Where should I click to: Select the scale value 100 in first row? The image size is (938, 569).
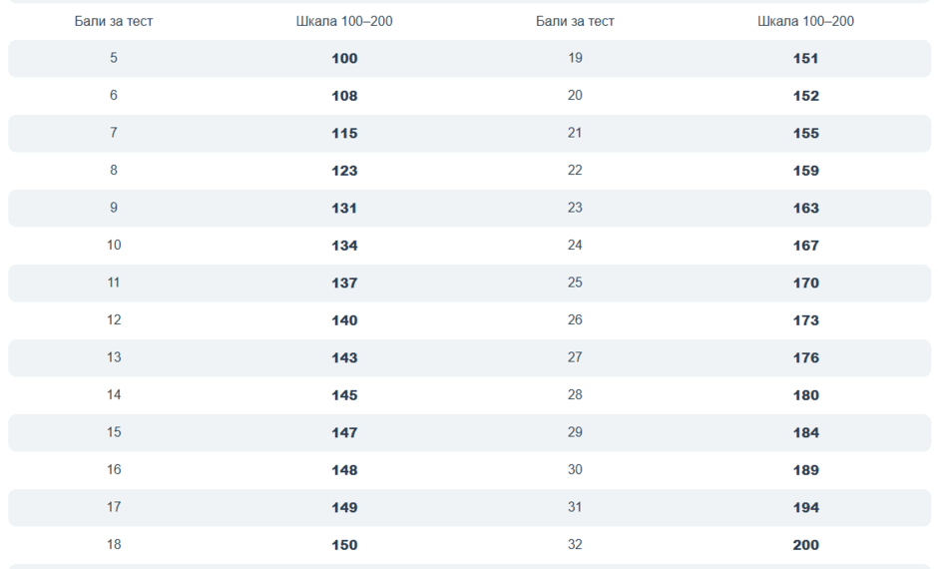(x=344, y=59)
